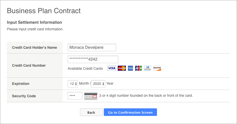Click the Security Code row label
Screen dimensions: 237x124
(x=24, y=96)
